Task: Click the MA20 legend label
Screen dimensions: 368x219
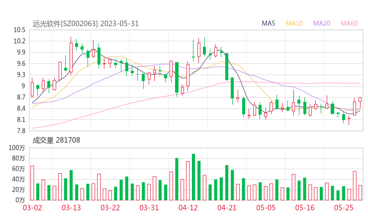Action: tap(322, 23)
